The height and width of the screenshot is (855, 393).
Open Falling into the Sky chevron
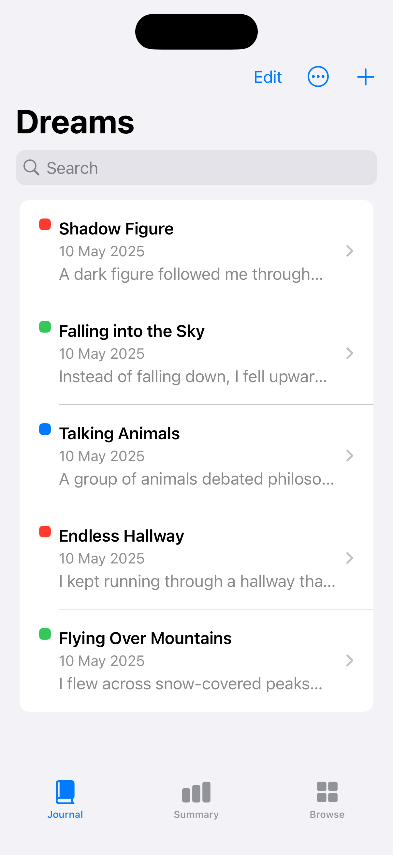pos(349,353)
